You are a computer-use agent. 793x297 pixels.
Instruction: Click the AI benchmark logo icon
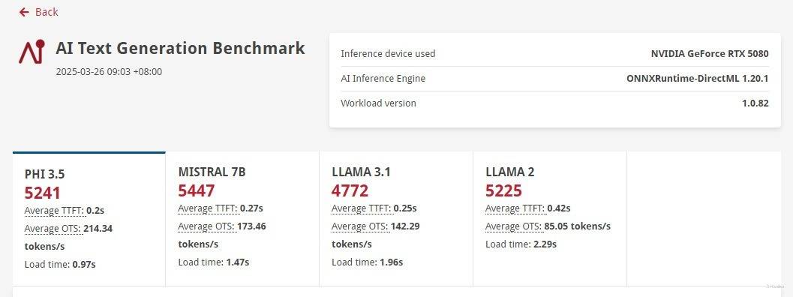coord(32,52)
